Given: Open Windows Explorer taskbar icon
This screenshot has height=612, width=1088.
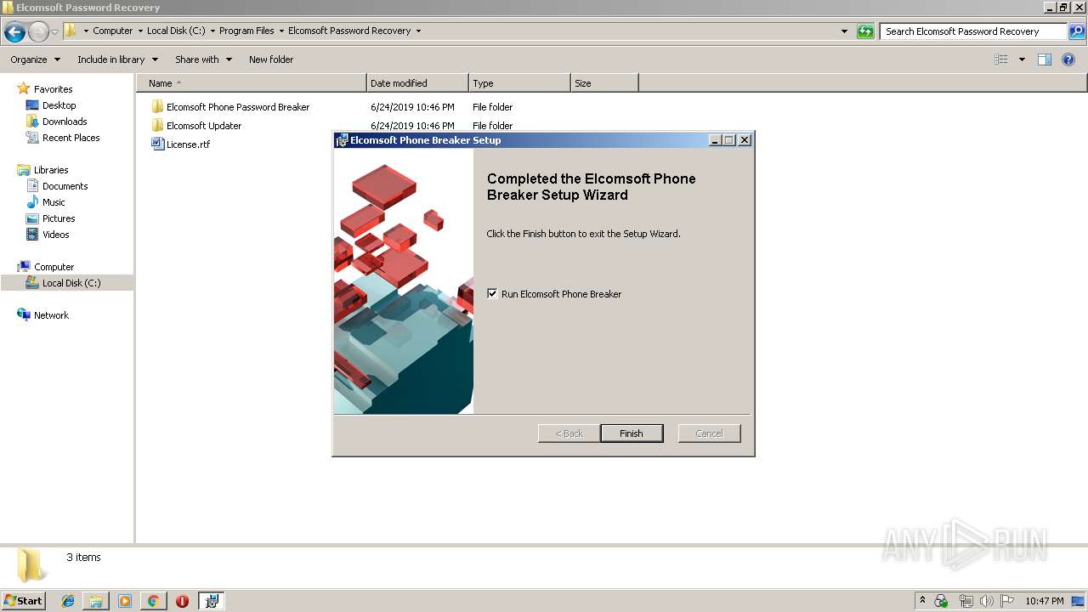Looking at the screenshot, I should click(x=96, y=601).
